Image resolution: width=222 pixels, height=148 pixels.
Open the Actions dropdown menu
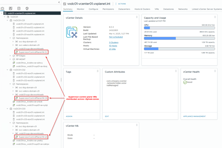click(x=121, y=4)
